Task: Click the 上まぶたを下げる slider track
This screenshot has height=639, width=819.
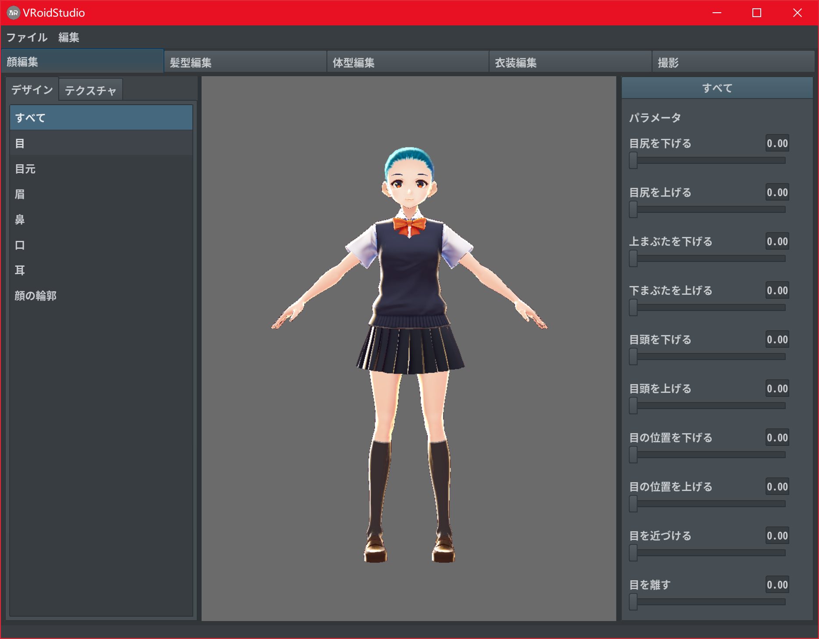Action: click(710, 258)
